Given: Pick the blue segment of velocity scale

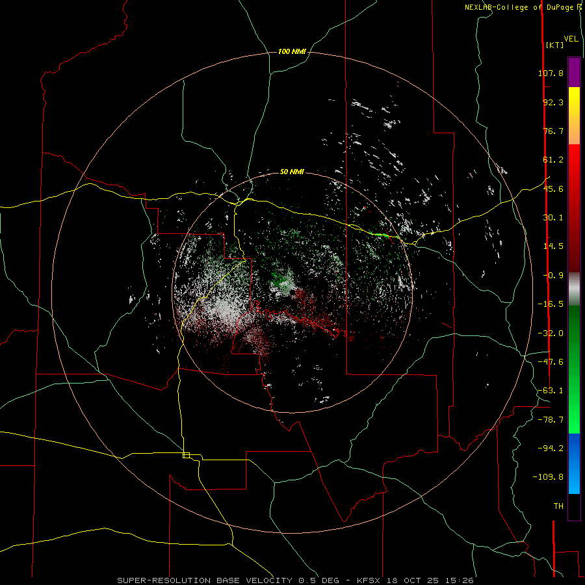Looking at the screenshot, I should coord(574,463).
